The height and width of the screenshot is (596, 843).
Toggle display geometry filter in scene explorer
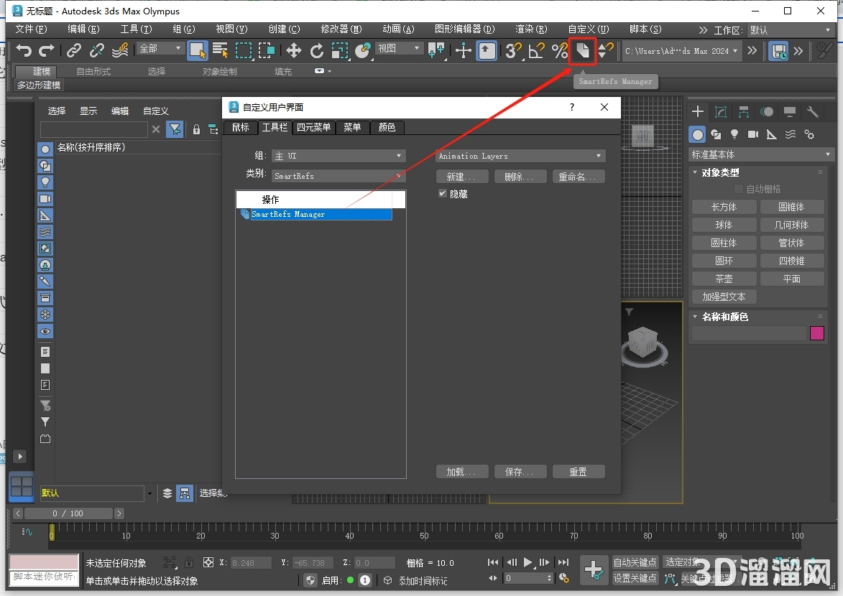45,149
